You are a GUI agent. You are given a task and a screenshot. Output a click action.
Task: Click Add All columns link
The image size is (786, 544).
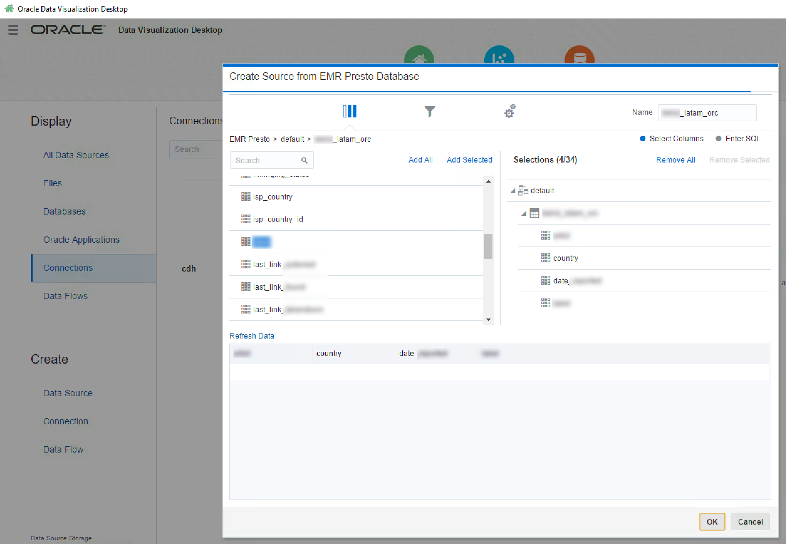(420, 160)
